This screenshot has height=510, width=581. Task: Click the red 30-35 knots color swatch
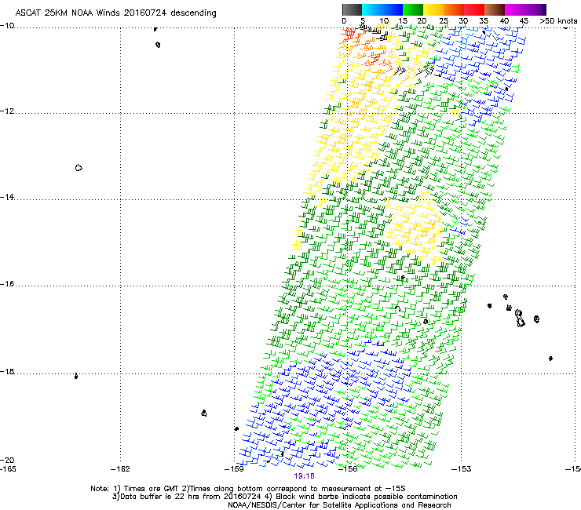474,9
